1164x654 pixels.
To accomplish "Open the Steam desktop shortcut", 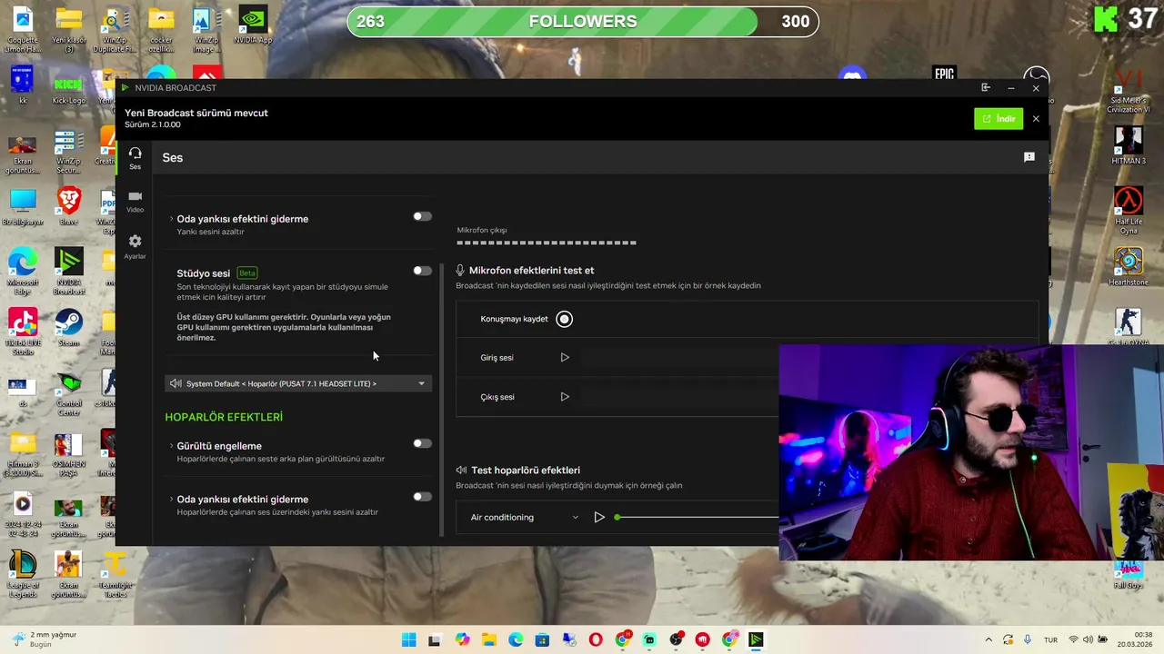I will click(68, 329).
